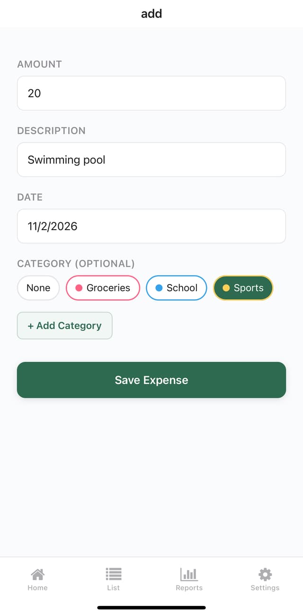Switch to the Reports tab
This screenshot has width=303, height=615.
[x=189, y=579]
